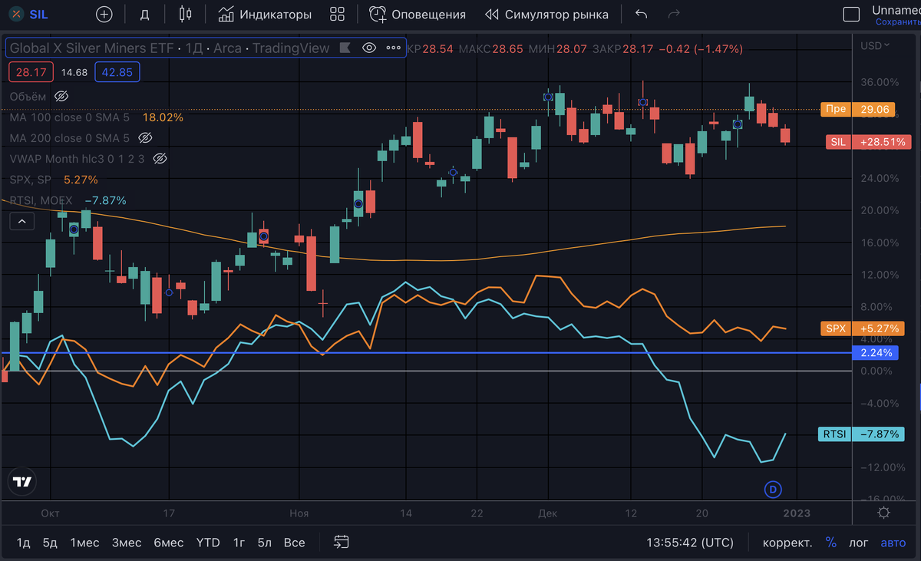Image resolution: width=921 pixels, height=561 pixels.
Task: Click SPX +5.27% axis label
Action: [863, 328]
